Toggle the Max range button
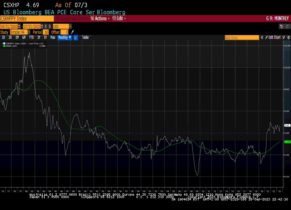291x210 pixels. click(x=53, y=37)
